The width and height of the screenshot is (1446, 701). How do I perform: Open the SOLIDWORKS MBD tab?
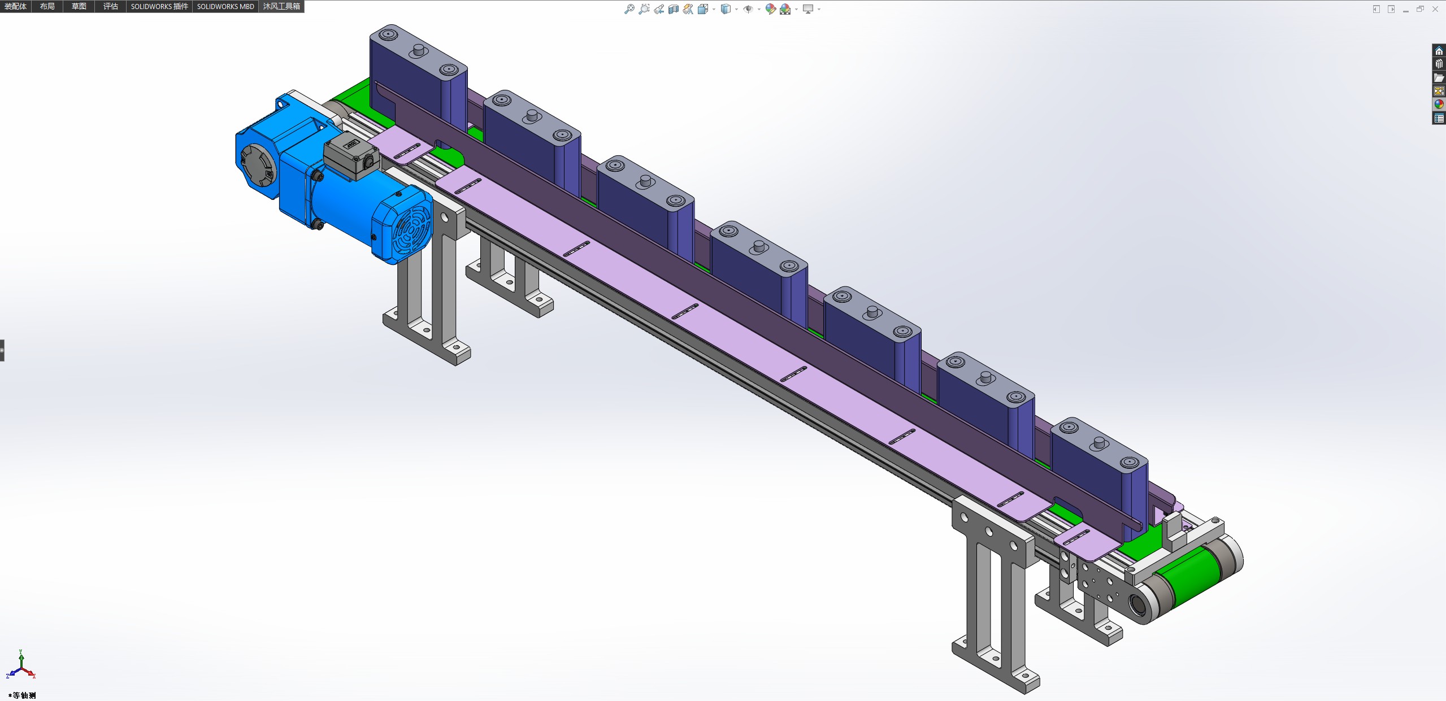(x=225, y=6)
